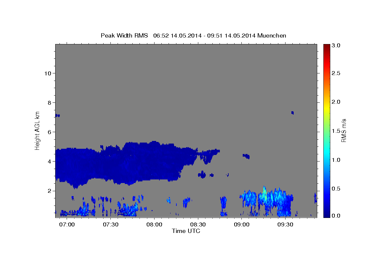Click the 'Time UTC' axis label
Viewport: 392px width, 261px height.
point(186,231)
